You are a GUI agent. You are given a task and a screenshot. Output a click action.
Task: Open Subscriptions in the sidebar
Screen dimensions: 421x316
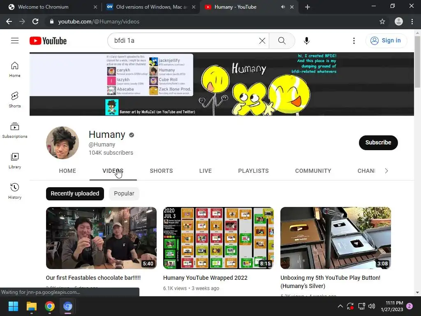pyautogui.click(x=15, y=130)
